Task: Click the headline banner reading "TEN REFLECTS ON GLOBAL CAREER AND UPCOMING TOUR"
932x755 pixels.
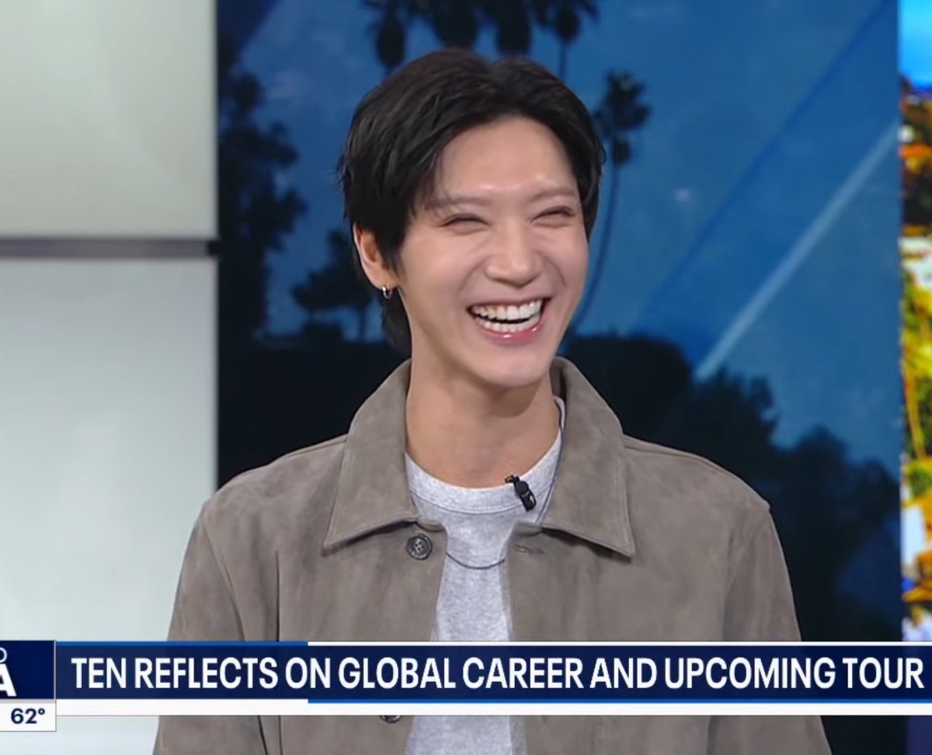Action: coord(494,673)
